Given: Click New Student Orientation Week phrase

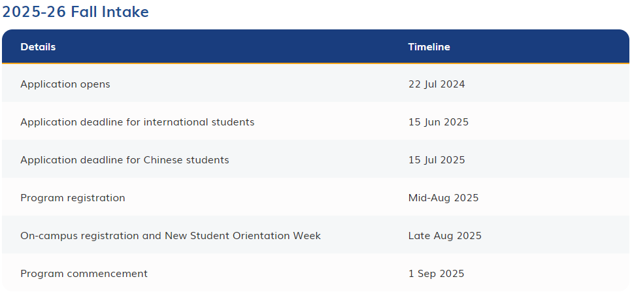Looking at the screenshot, I should point(242,236).
